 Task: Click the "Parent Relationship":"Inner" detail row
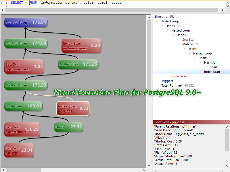pos(175,126)
